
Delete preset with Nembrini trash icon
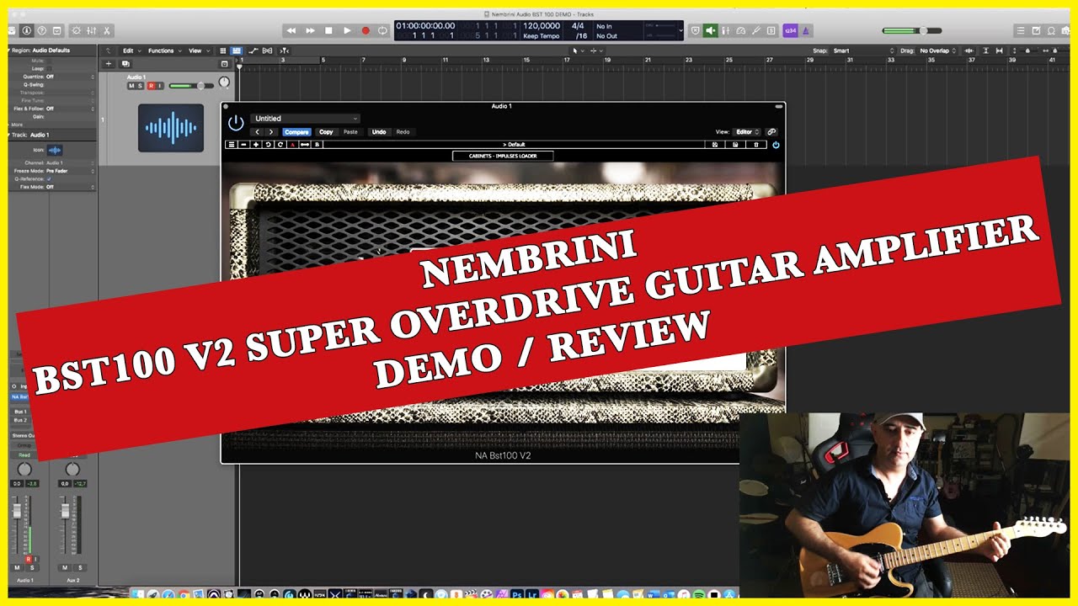point(755,145)
